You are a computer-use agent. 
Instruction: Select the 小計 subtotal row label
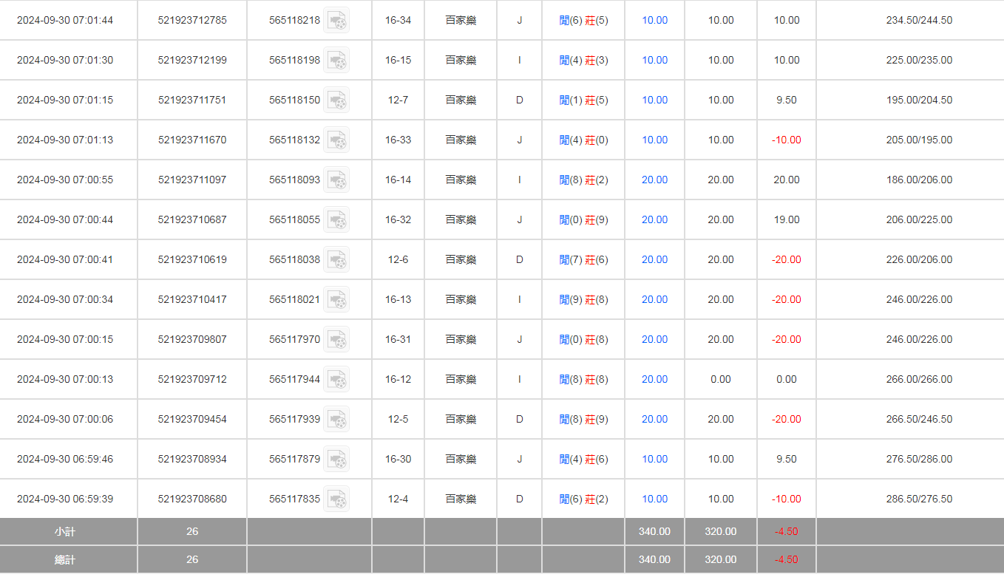(65, 532)
